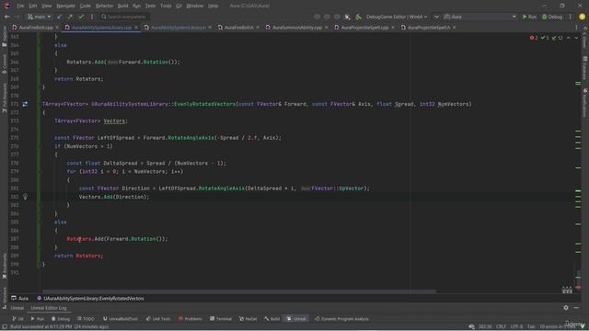Open the Debug tool window at bottom
Screen dimensions: 589x331
pyautogui.click(x=61, y=319)
